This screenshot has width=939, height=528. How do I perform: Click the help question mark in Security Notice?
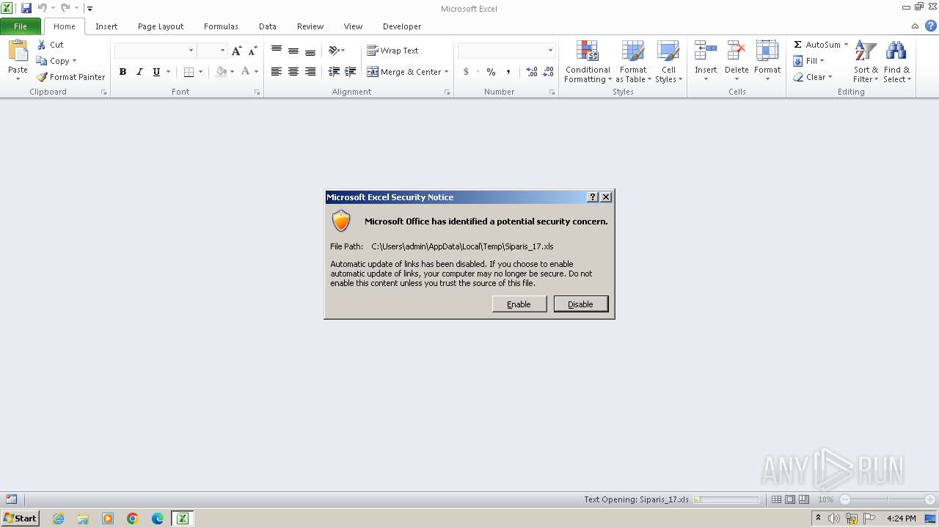pos(593,197)
